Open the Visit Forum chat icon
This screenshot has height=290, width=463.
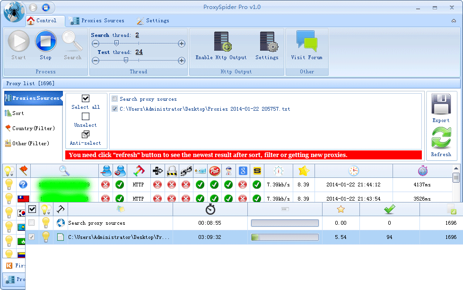point(306,42)
